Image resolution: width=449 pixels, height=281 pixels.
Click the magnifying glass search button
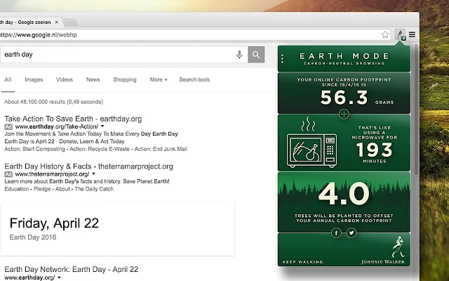(x=256, y=55)
